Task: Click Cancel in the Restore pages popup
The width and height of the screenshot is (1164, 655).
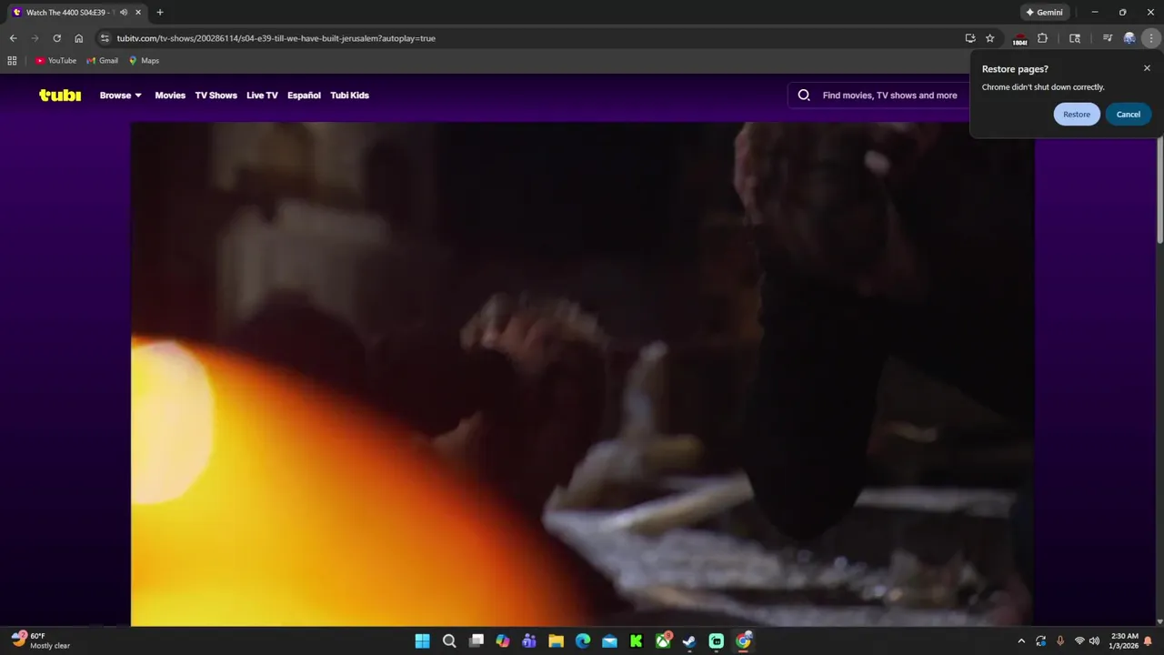Action: 1129,115
